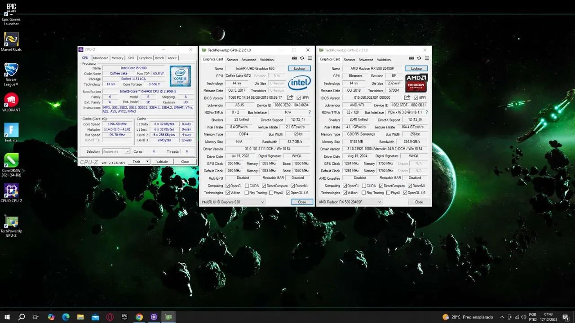Open the Bench tab in CPU-Z
Image resolution: width=575 pixels, height=323 pixels.
coord(159,58)
